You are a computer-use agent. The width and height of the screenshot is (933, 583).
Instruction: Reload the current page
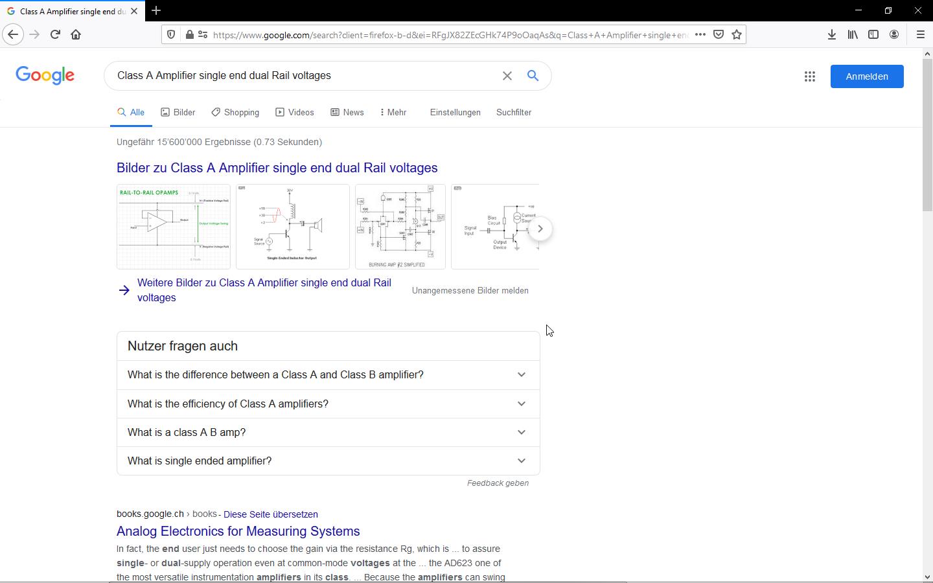[55, 34]
